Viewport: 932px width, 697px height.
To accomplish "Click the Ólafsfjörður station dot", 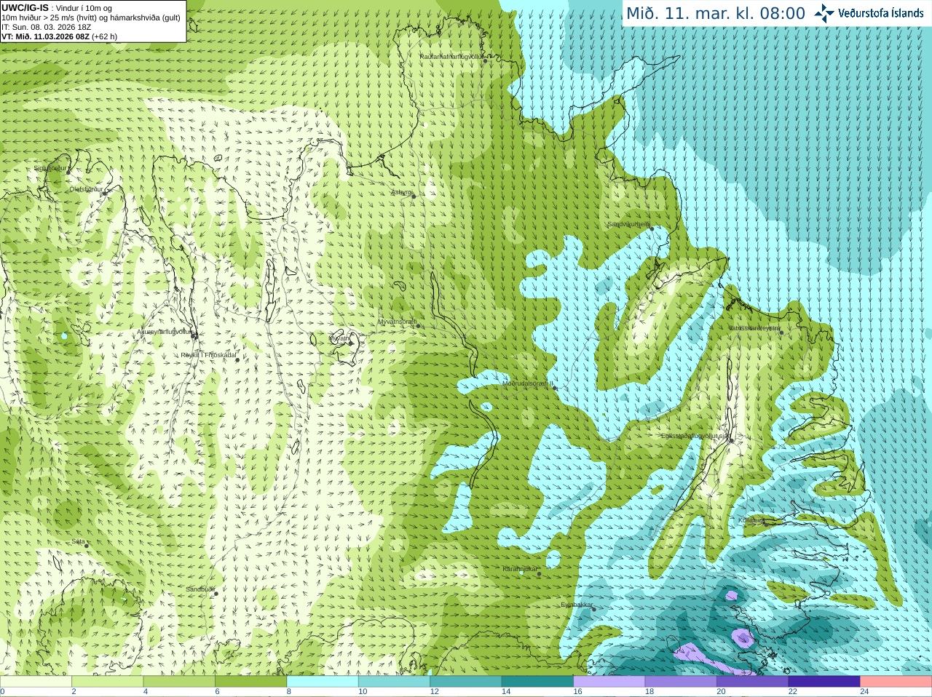I will [x=104, y=194].
